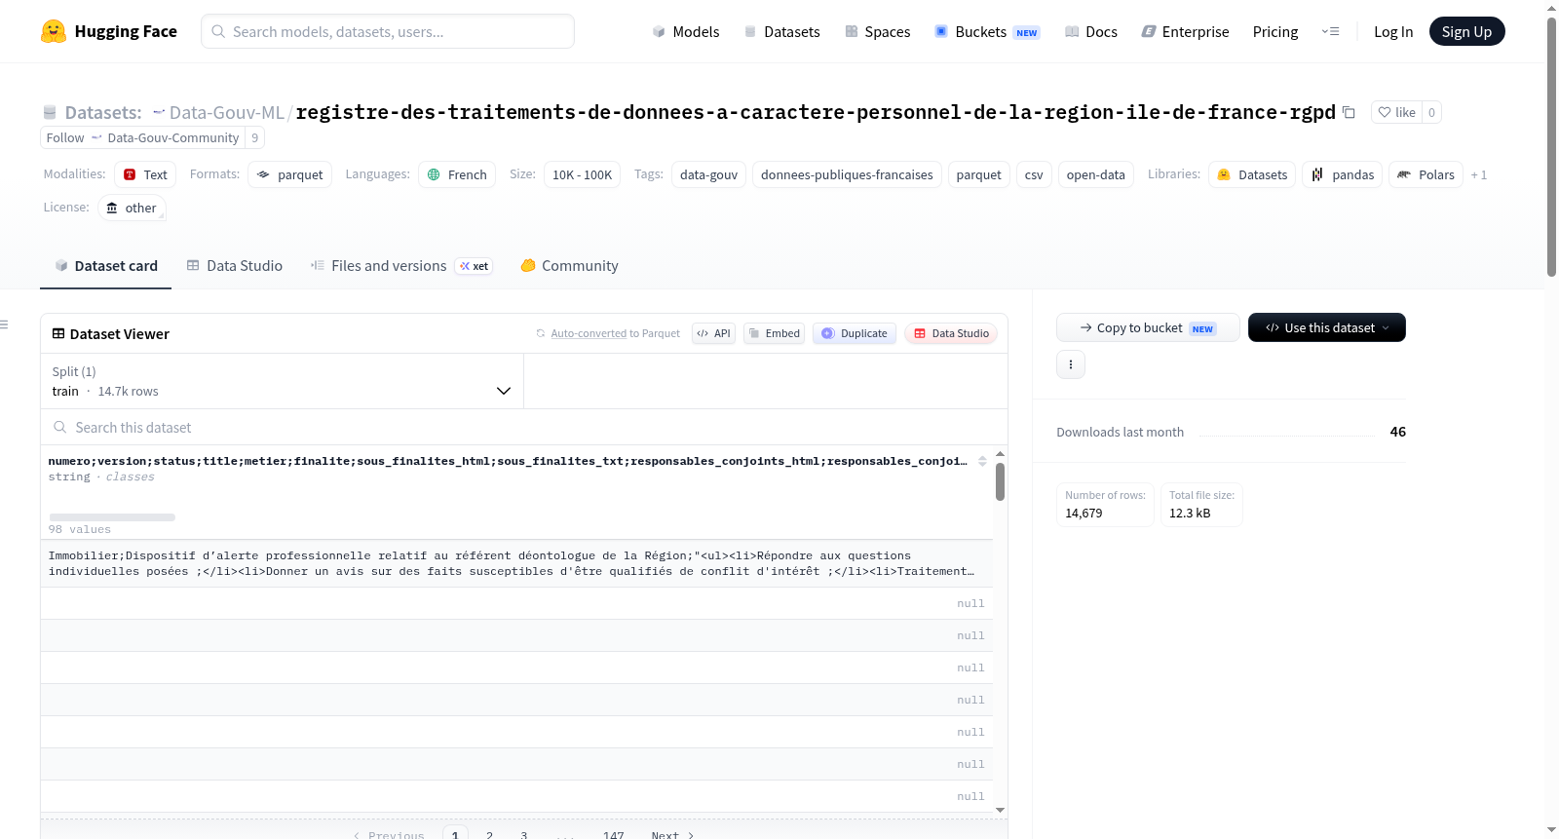The height and width of the screenshot is (839, 1559).
Task: Select the French language tag
Action: pyautogui.click(x=457, y=174)
